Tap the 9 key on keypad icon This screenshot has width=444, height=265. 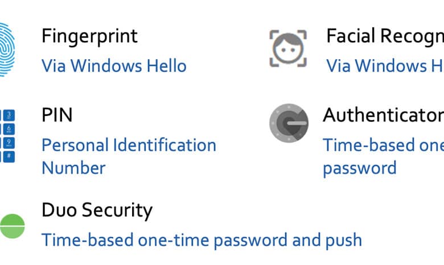point(9,143)
